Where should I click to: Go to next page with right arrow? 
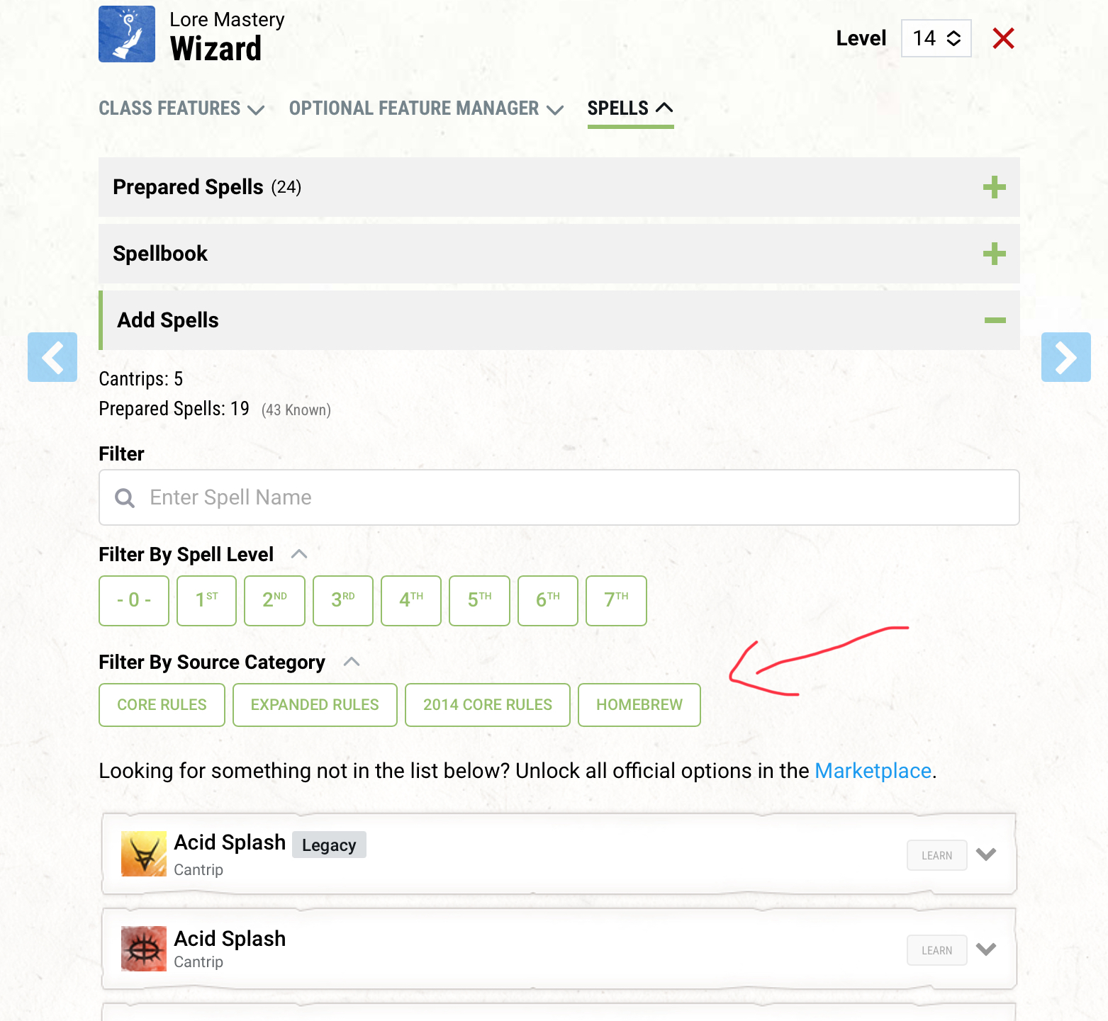pos(1065,357)
